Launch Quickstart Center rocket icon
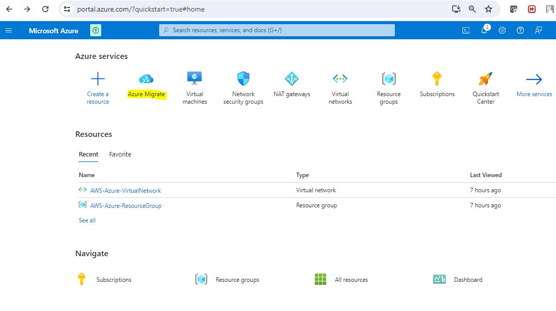The width and height of the screenshot is (556, 311). [485, 79]
